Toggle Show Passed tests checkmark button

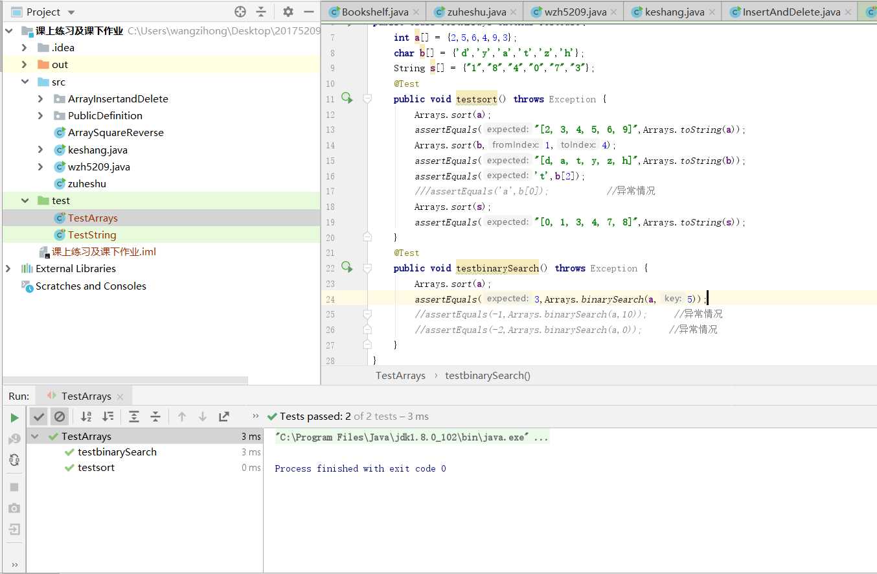click(x=39, y=417)
